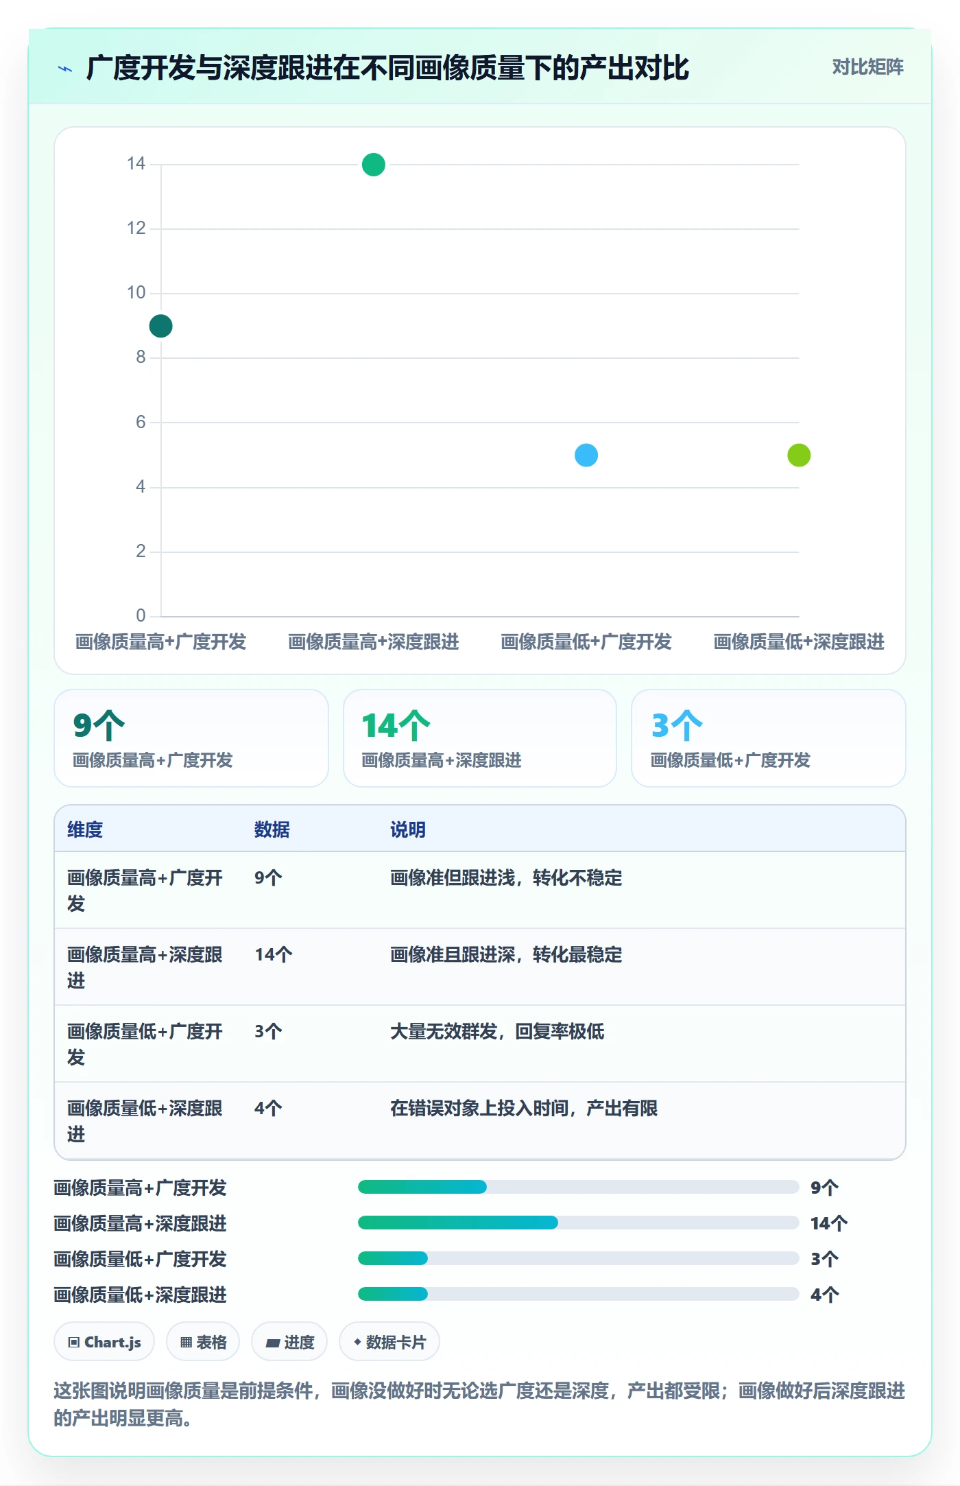Click the 说明 table column header

408,829
